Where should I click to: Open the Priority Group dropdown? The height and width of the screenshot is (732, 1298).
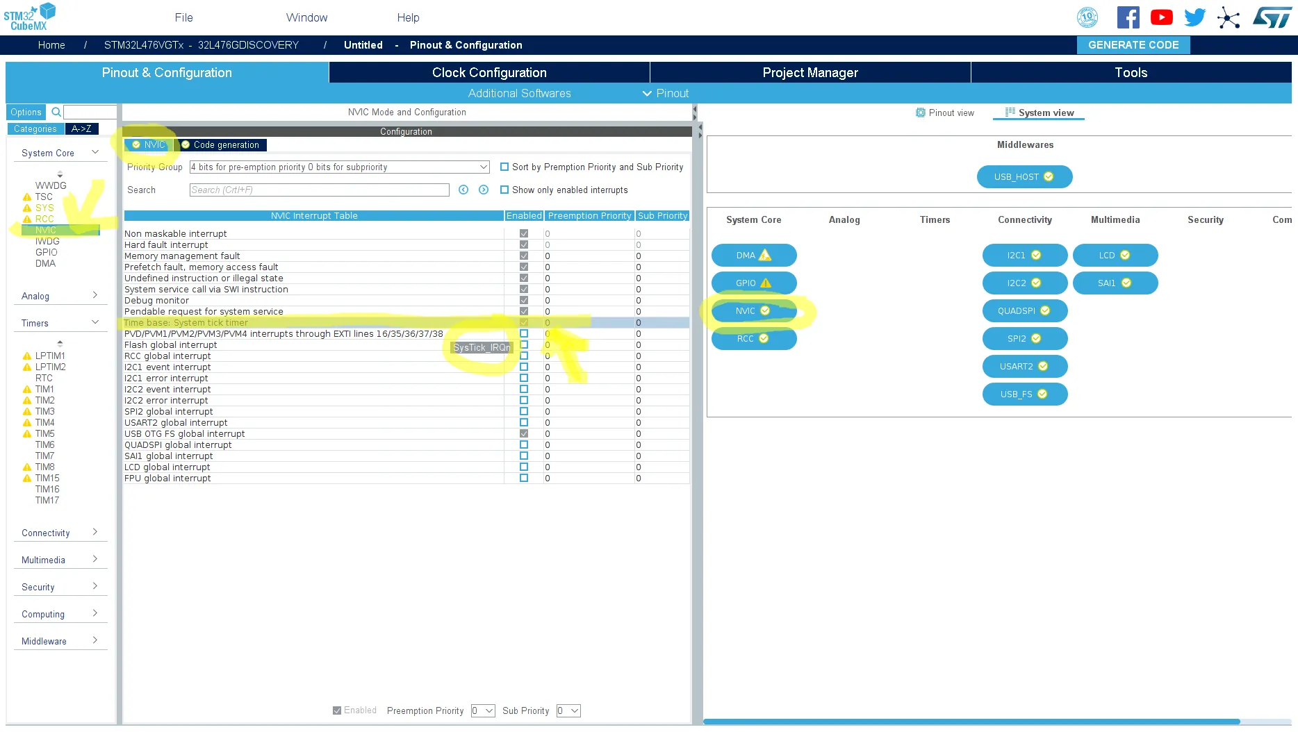click(x=340, y=167)
